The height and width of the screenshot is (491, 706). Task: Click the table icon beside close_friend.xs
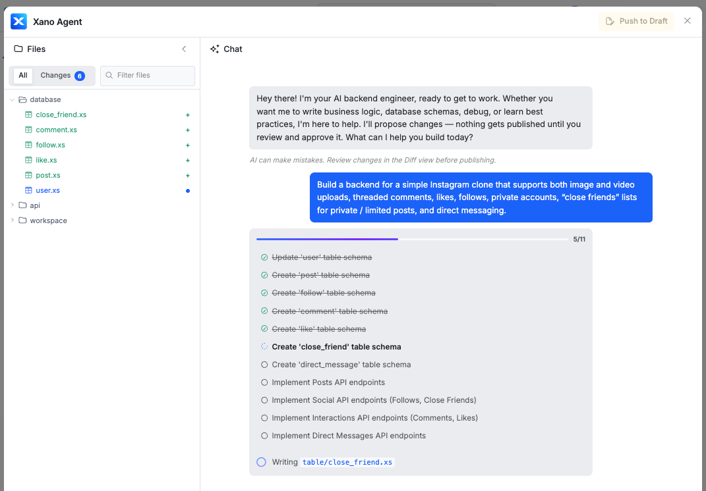28,115
